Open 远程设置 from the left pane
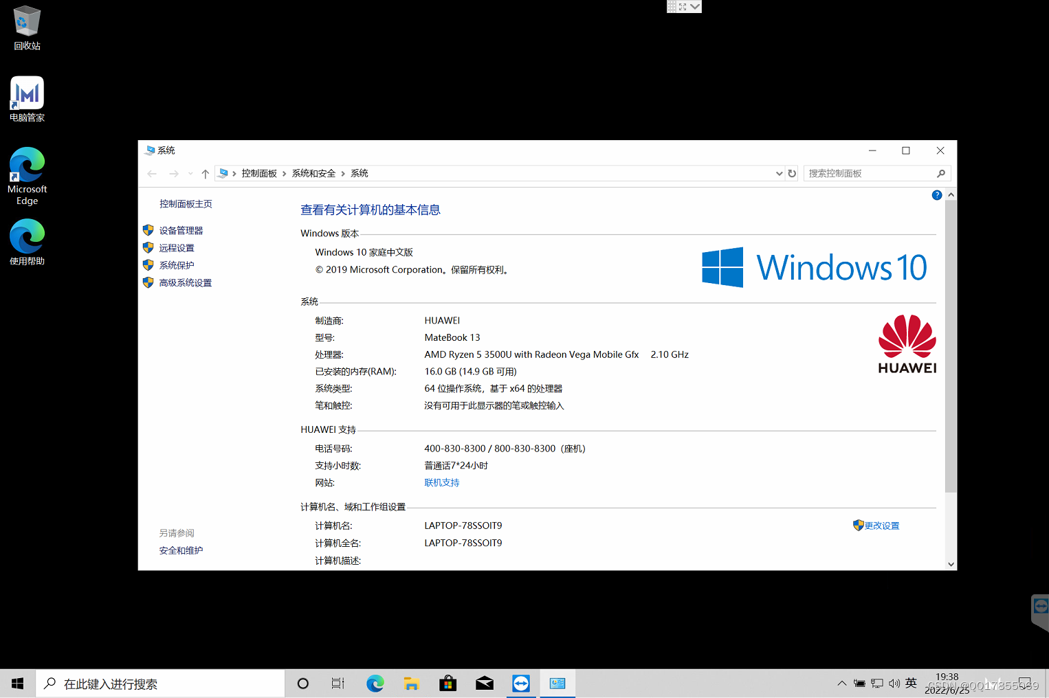This screenshot has height=698, width=1049. click(177, 248)
